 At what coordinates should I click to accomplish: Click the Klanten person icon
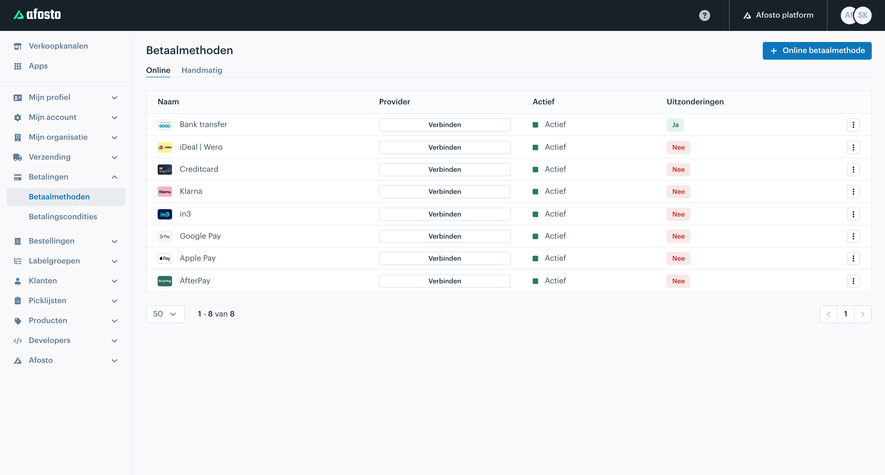point(17,281)
